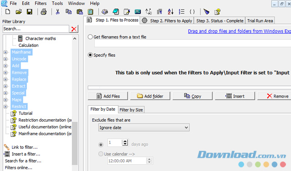Click the A-to-B replace arrows toolbar icon
291x171 pixels.
(x=149, y=12)
